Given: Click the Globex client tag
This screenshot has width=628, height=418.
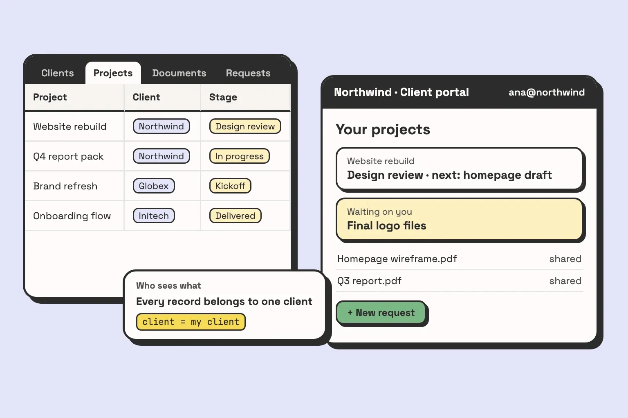Looking at the screenshot, I should point(154,186).
